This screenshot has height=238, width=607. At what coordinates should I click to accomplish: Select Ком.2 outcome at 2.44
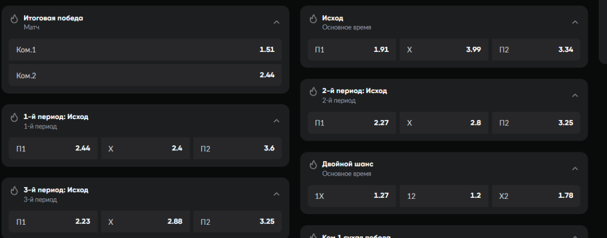[x=145, y=75]
